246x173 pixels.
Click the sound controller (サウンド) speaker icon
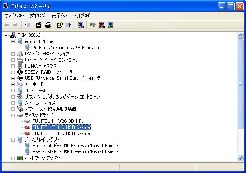coord(20,96)
